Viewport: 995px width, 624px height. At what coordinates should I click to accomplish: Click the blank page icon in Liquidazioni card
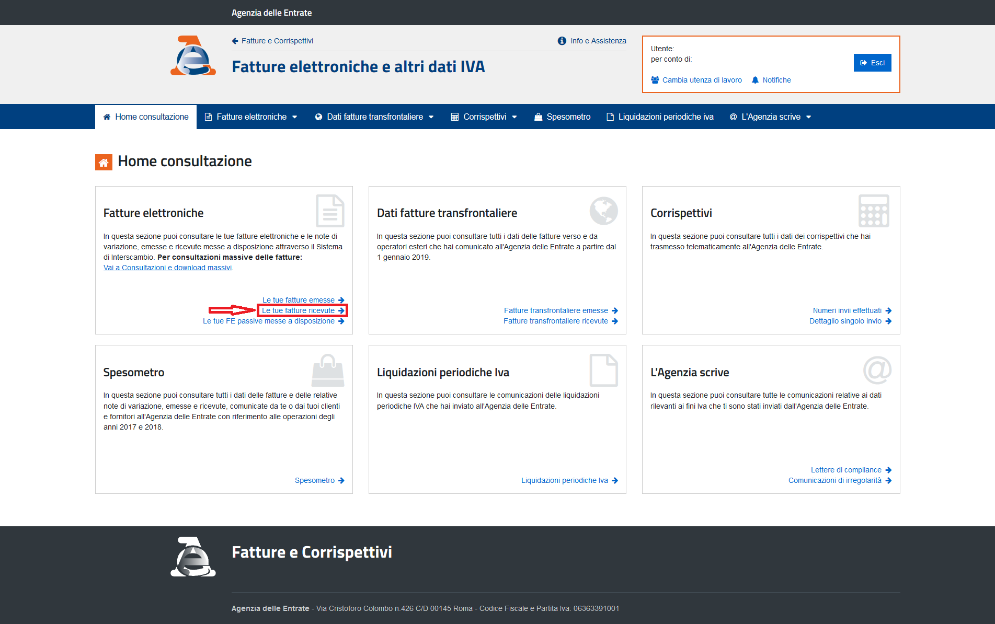[603, 369]
